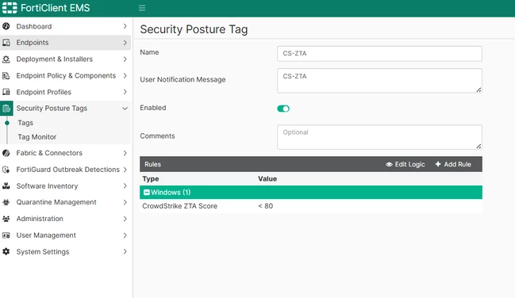Click the Comments optional textarea
This screenshot has height=298, width=515.
click(379, 137)
